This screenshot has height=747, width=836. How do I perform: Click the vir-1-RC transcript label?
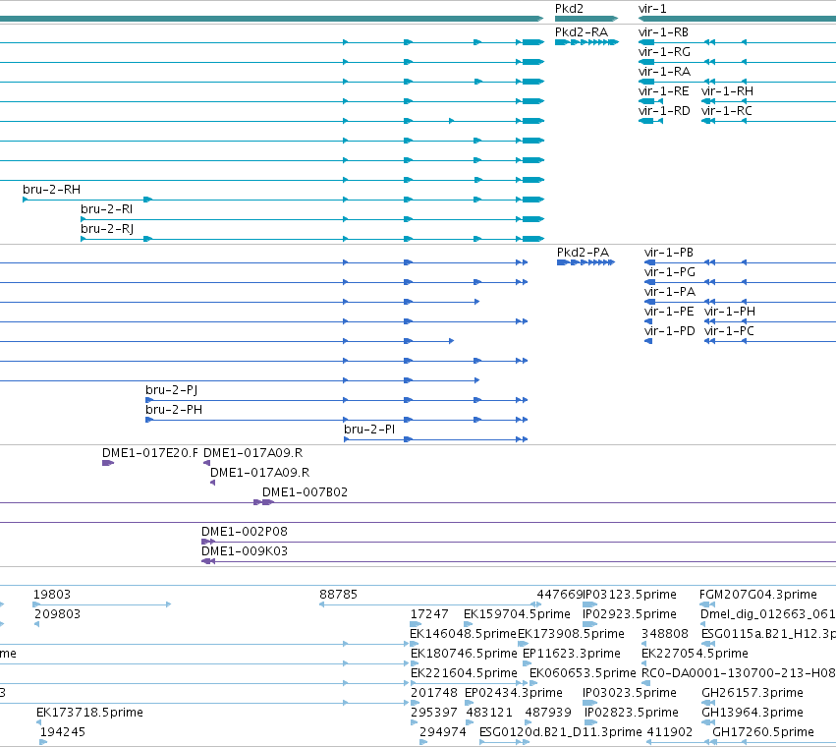coord(727,111)
